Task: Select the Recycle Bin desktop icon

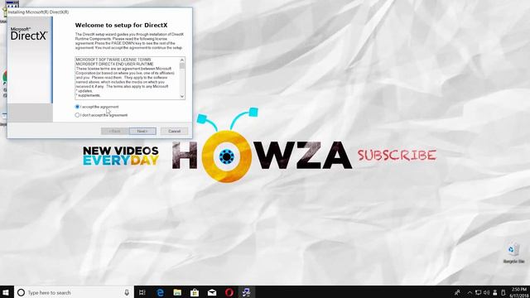Action: 513,252
